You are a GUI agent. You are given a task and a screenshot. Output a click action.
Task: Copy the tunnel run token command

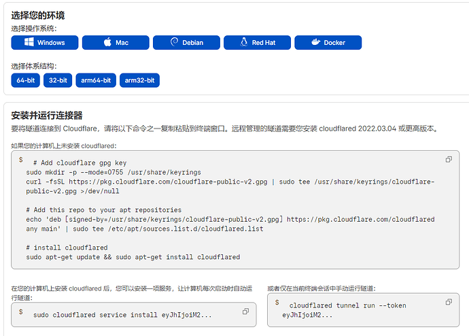(449, 302)
